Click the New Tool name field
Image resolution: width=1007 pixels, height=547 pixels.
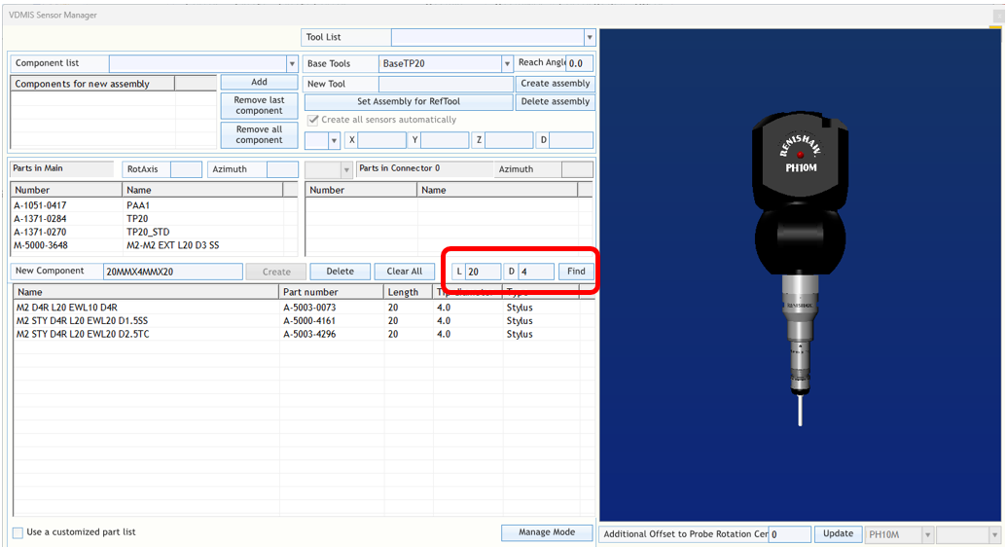446,85
